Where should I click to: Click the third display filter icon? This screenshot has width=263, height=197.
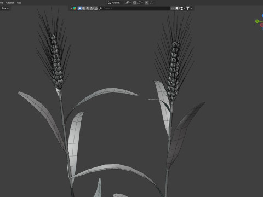coord(88,8)
